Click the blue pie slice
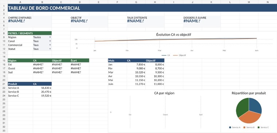Screen dimensions: 277x133 coord(255,106)
